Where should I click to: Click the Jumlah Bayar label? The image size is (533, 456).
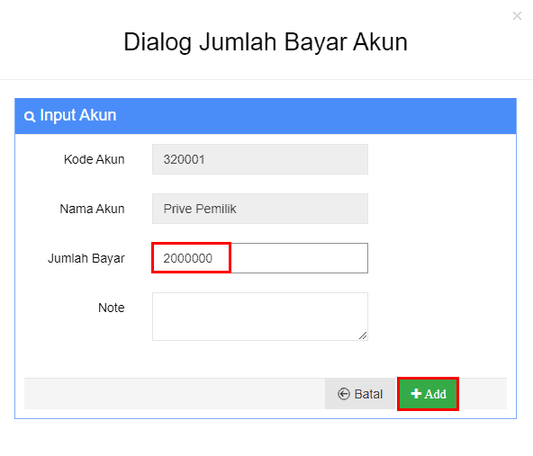pyautogui.click(x=86, y=258)
